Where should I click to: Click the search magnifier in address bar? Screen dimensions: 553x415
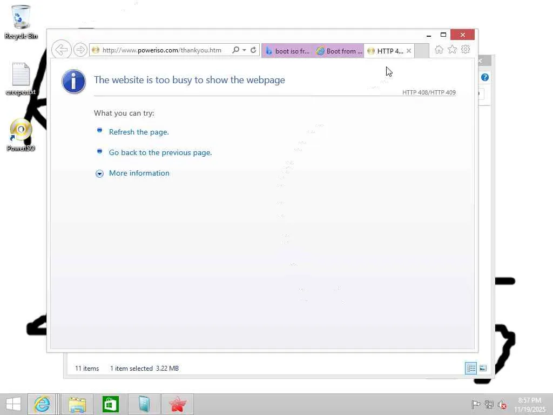pyautogui.click(x=235, y=50)
